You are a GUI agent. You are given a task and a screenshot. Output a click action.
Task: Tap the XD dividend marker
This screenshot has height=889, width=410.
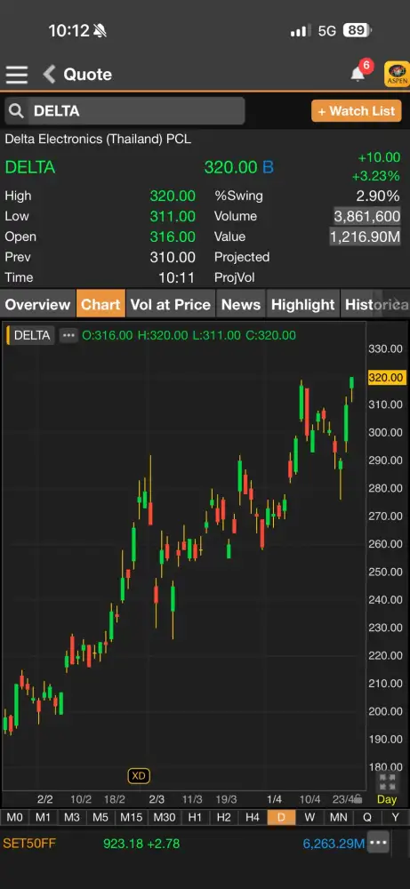139,775
